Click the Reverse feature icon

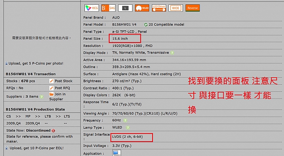pyautogui.click(x=192, y=8)
